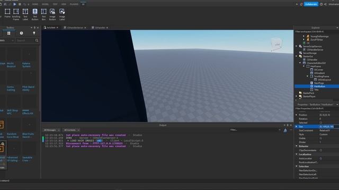Collapse the StarterGui tree node
Image resolution: width=339 pixels, height=190 pixels.
[297, 56]
